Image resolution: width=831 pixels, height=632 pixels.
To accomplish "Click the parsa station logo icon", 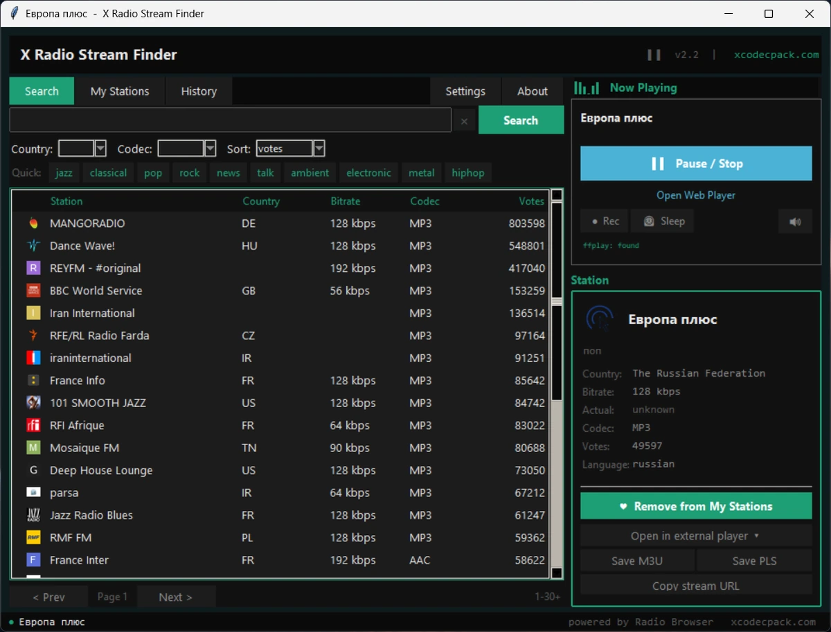I will pyautogui.click(x=33, y=493).
